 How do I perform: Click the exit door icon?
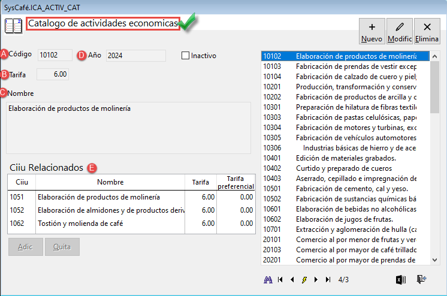coord(421,279)
